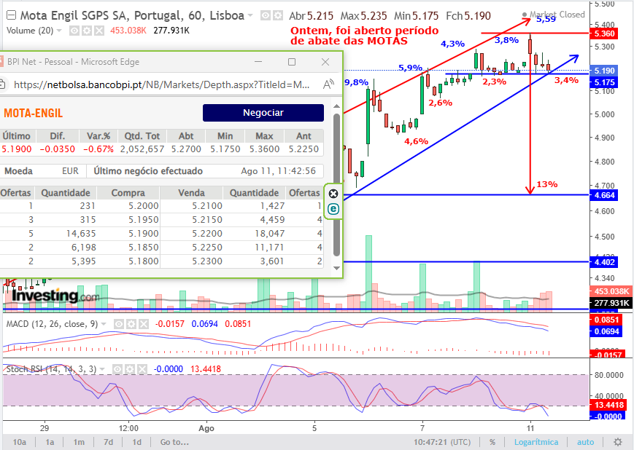Click the Compra 5.1800 price cell

144,261
